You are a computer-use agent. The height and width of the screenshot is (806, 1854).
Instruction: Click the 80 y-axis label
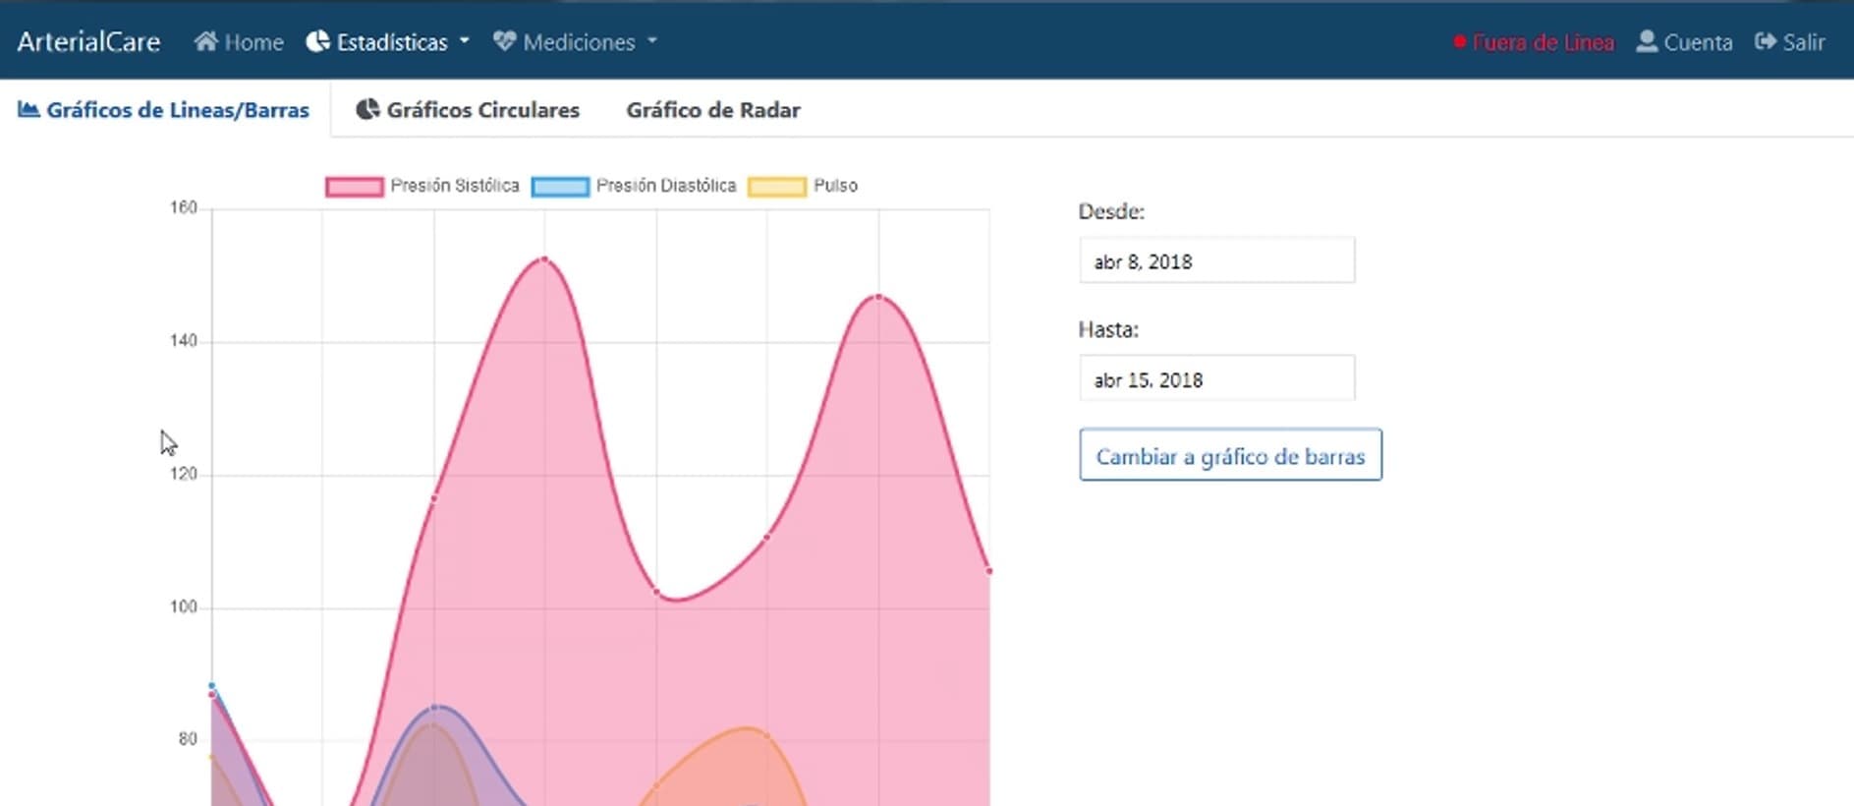[188, 739]
